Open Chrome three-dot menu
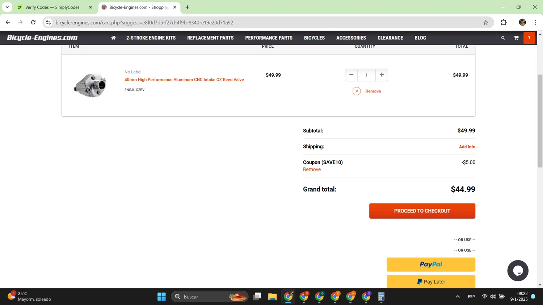This screenshot has width=543, height=305. point(535,22)
